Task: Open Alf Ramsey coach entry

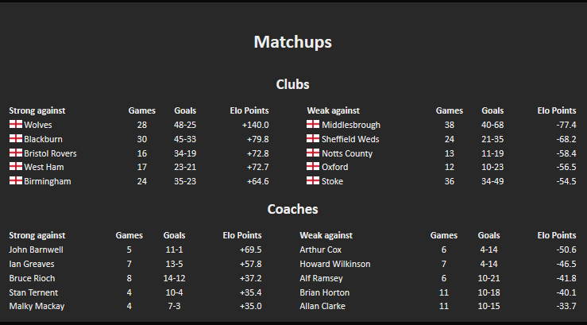Action: coord(321,278)
